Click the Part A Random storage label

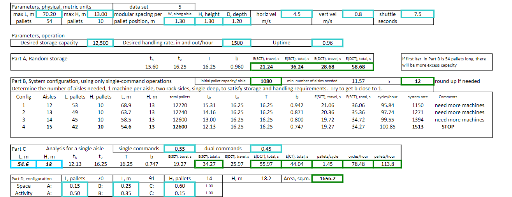(39, 59)
